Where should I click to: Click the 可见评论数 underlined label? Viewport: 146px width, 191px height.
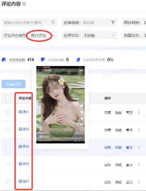point(17,60)
